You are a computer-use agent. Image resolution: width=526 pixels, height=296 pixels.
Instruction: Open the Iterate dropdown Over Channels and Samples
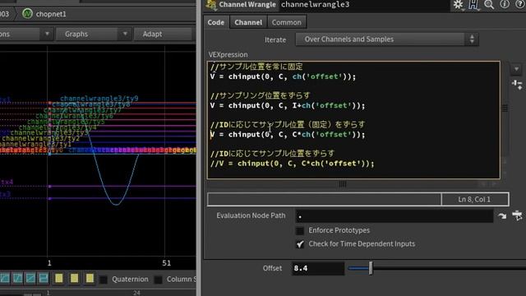[x=387, y=39]
